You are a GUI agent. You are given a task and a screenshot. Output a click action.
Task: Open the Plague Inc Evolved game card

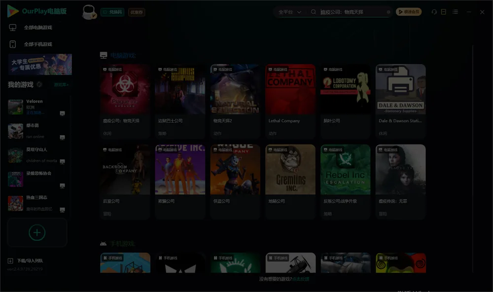tap(125, 102)
